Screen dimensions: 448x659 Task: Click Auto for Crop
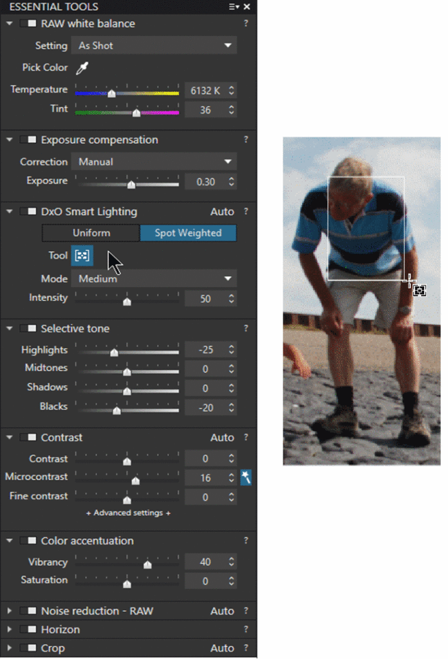pos(222,647)
